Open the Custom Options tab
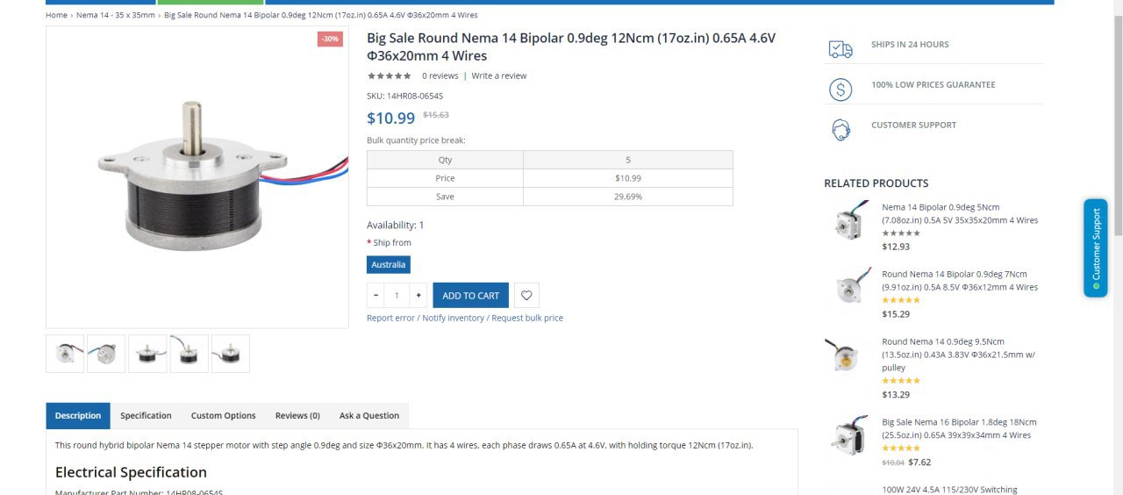The width and height of the screenshot is (1123, 495). [x=223, y=416]
